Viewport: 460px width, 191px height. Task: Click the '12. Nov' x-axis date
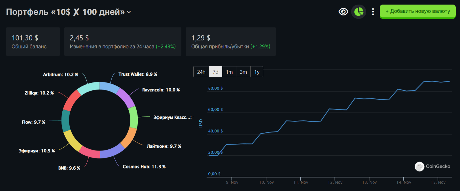click(x=335, y=182)
